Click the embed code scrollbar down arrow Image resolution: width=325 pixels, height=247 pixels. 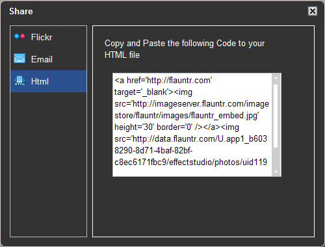(276, 172)
